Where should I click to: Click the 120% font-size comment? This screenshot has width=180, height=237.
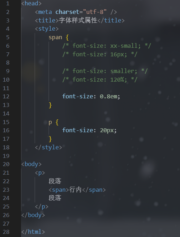100,79
